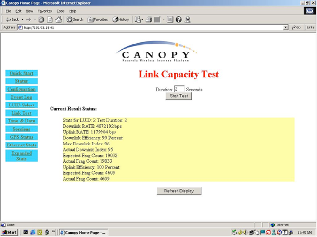This screenshot has height=237, width=317.
Task: Open the Expanded Stats link
Action: point(21,156)
